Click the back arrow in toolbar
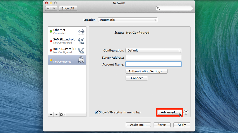This screenshot has width=238, height=133. click(49, 8)
